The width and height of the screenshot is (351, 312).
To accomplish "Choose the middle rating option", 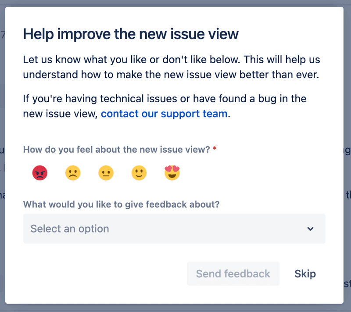I will click(x=106, y=173).
